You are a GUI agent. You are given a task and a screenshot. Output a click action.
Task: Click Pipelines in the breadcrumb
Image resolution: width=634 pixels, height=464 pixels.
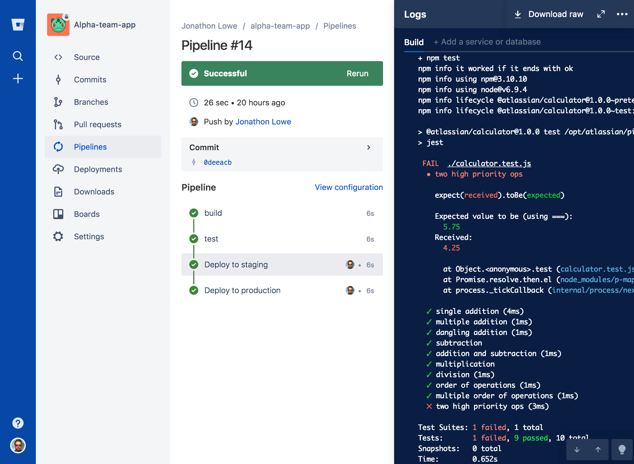point(340,26)
